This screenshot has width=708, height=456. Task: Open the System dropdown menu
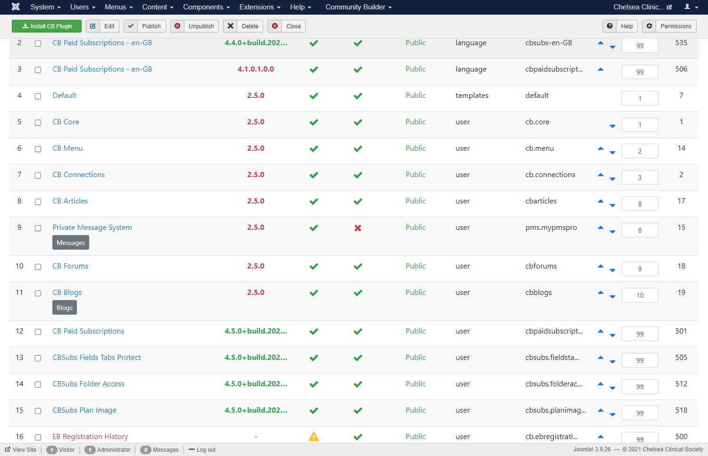coord(45,7)
